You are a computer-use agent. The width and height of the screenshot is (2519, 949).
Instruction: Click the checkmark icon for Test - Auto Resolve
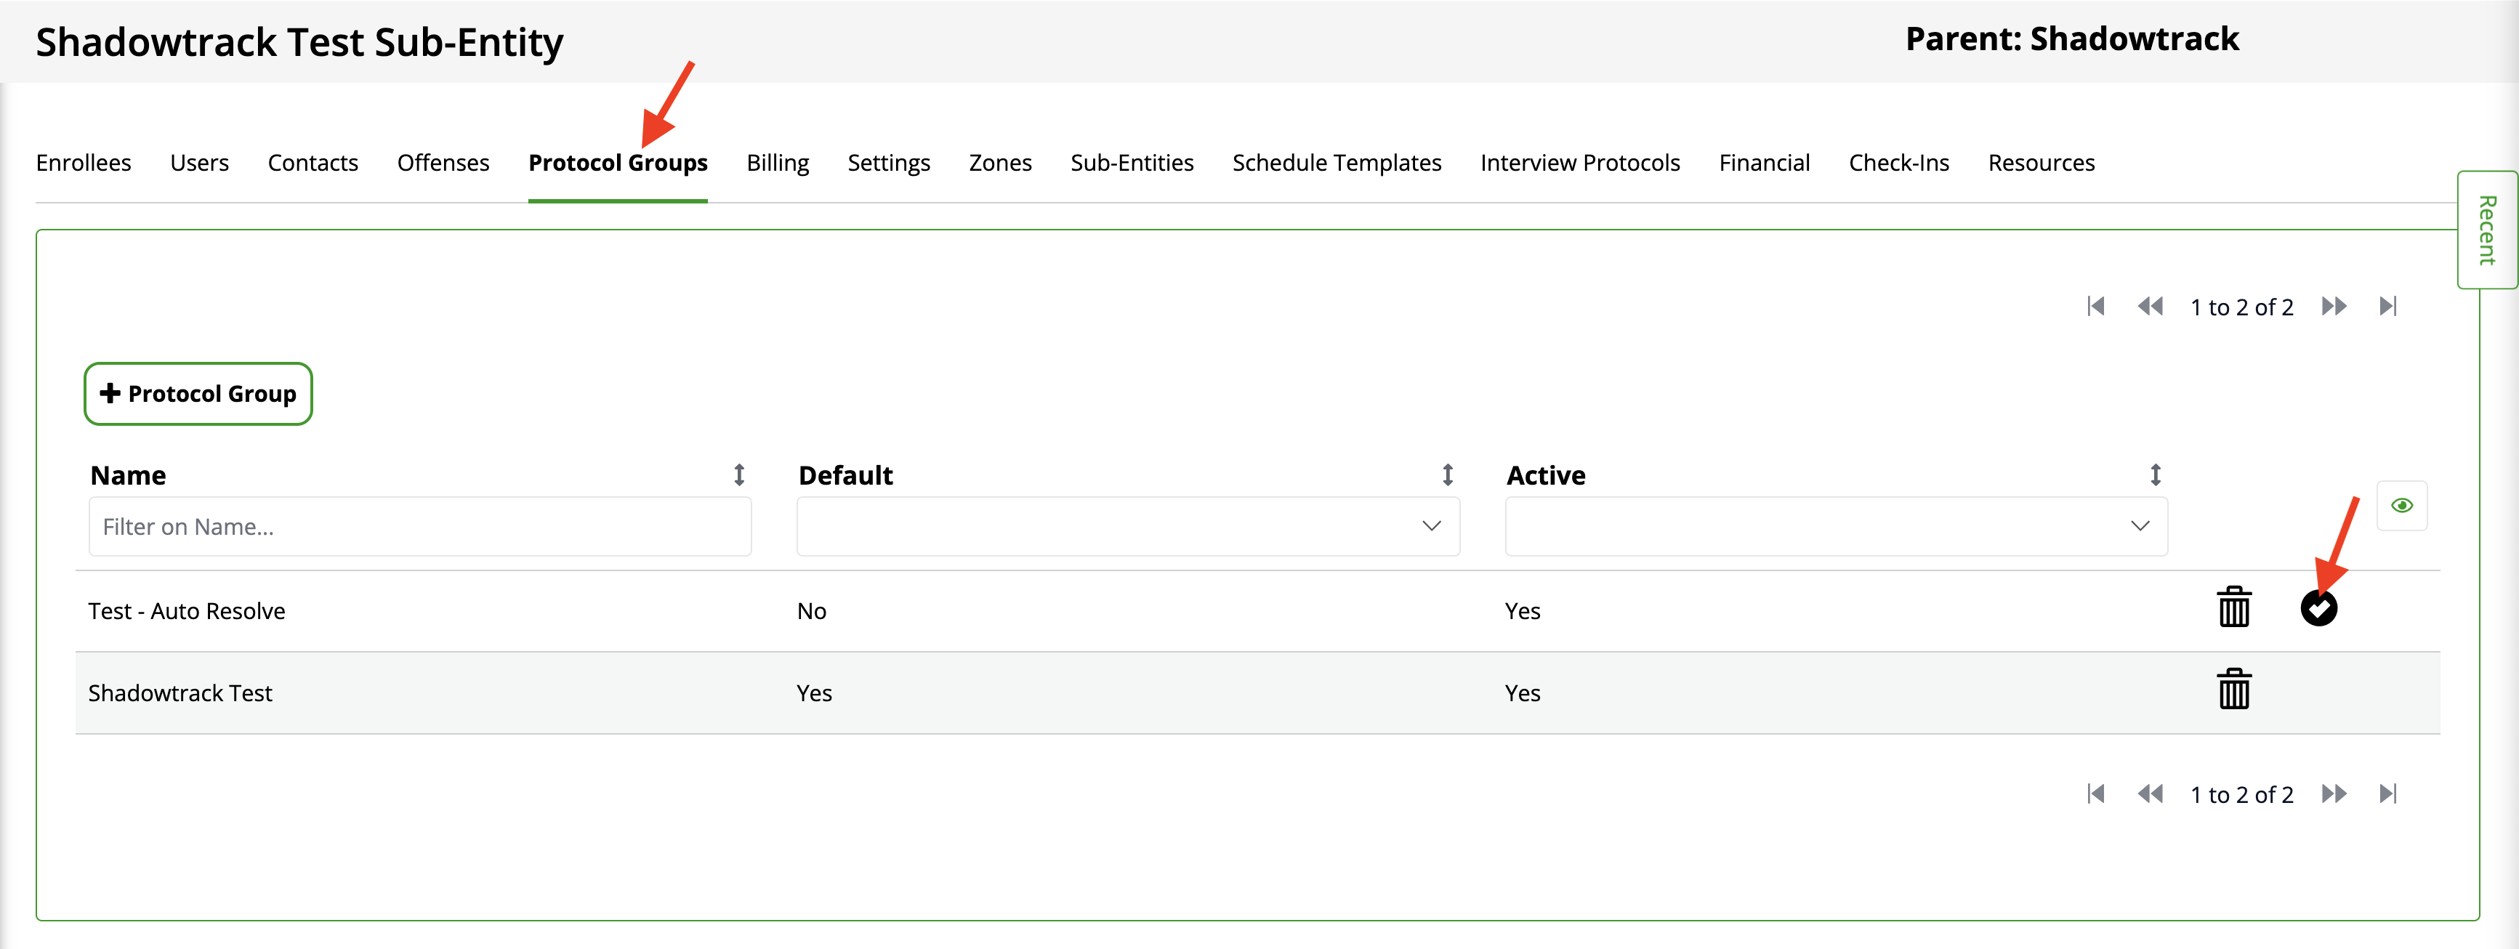pos(2318,608)
